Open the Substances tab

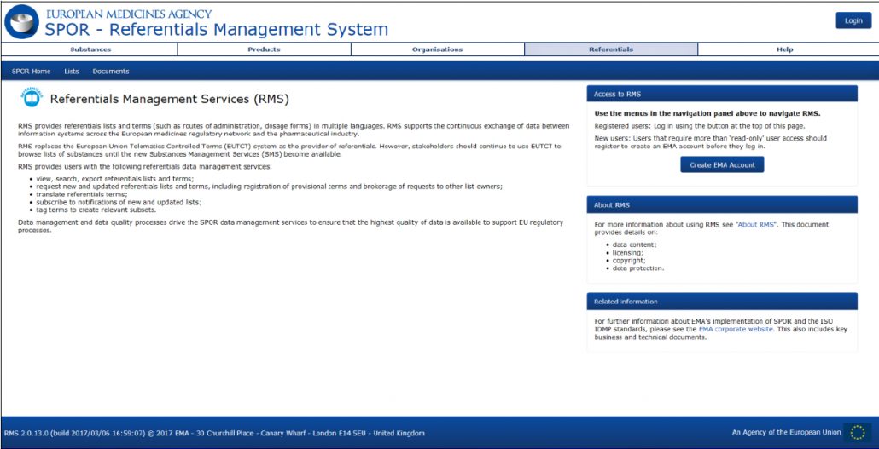90,49
